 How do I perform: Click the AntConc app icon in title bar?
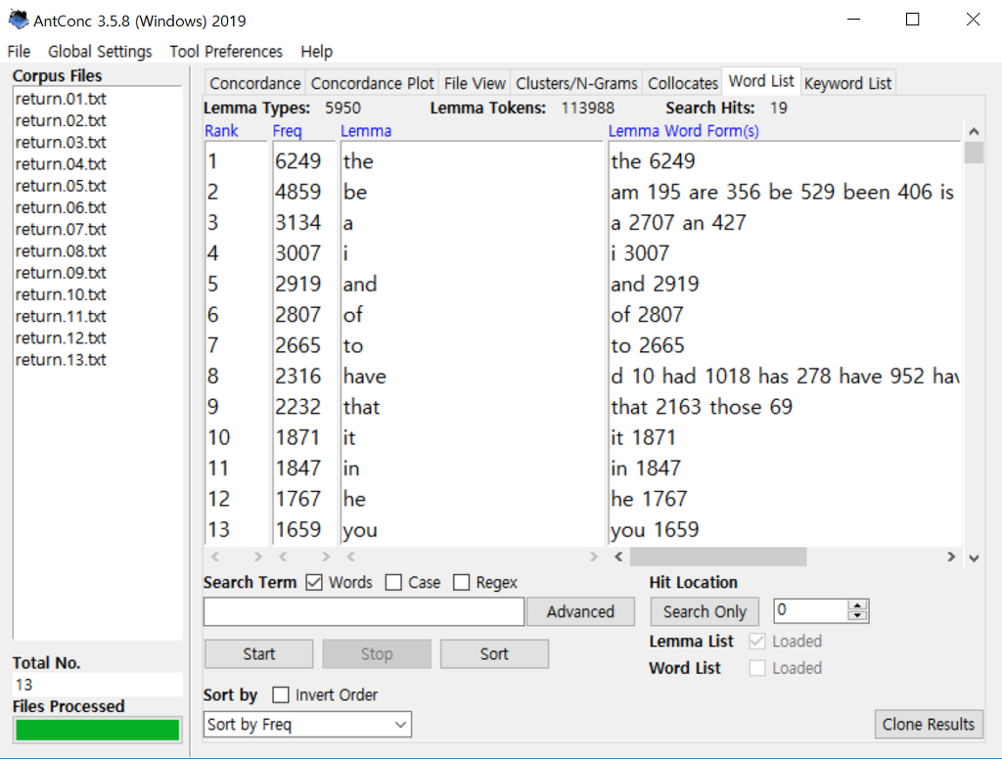coord(18,20)
